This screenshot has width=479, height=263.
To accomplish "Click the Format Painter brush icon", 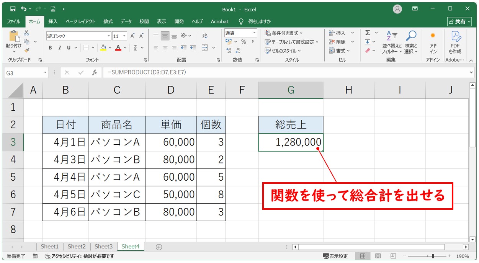I will click(26, 50).
